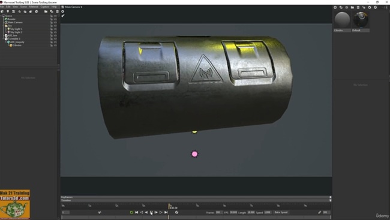Screen dimensions: 390x220
Task: Select the Scene root in outliner
Action: point(8,16)
